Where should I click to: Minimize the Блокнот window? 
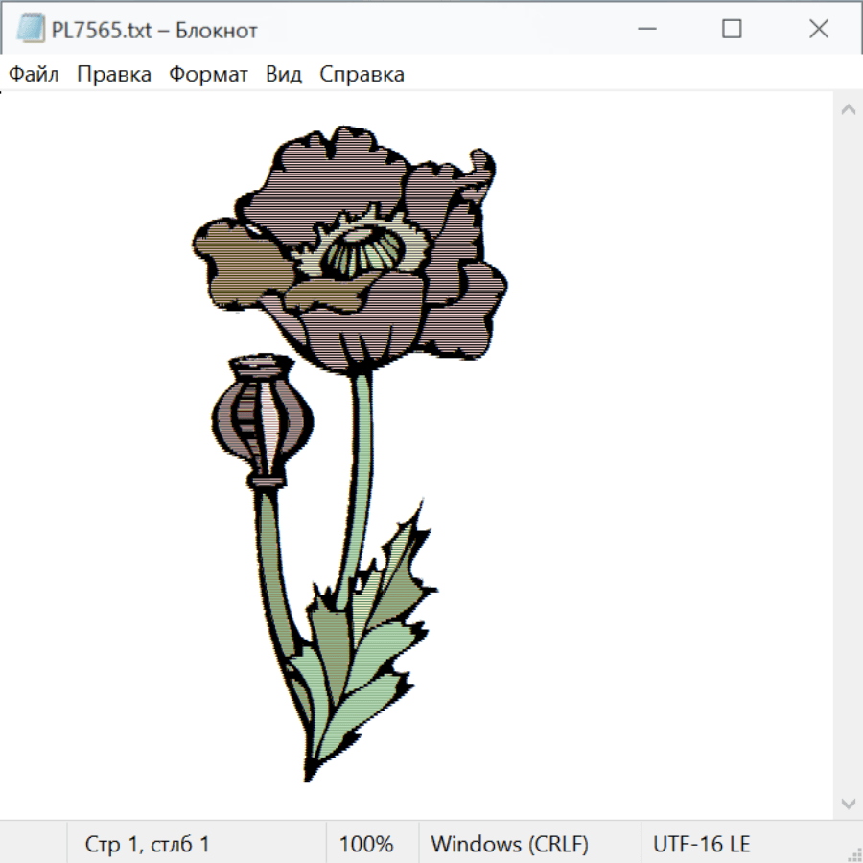coord(645,30)
